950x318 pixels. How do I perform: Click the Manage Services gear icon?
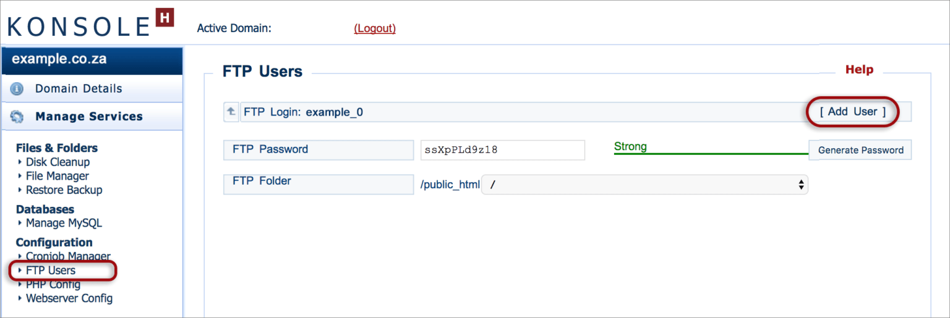pos(17,117)
